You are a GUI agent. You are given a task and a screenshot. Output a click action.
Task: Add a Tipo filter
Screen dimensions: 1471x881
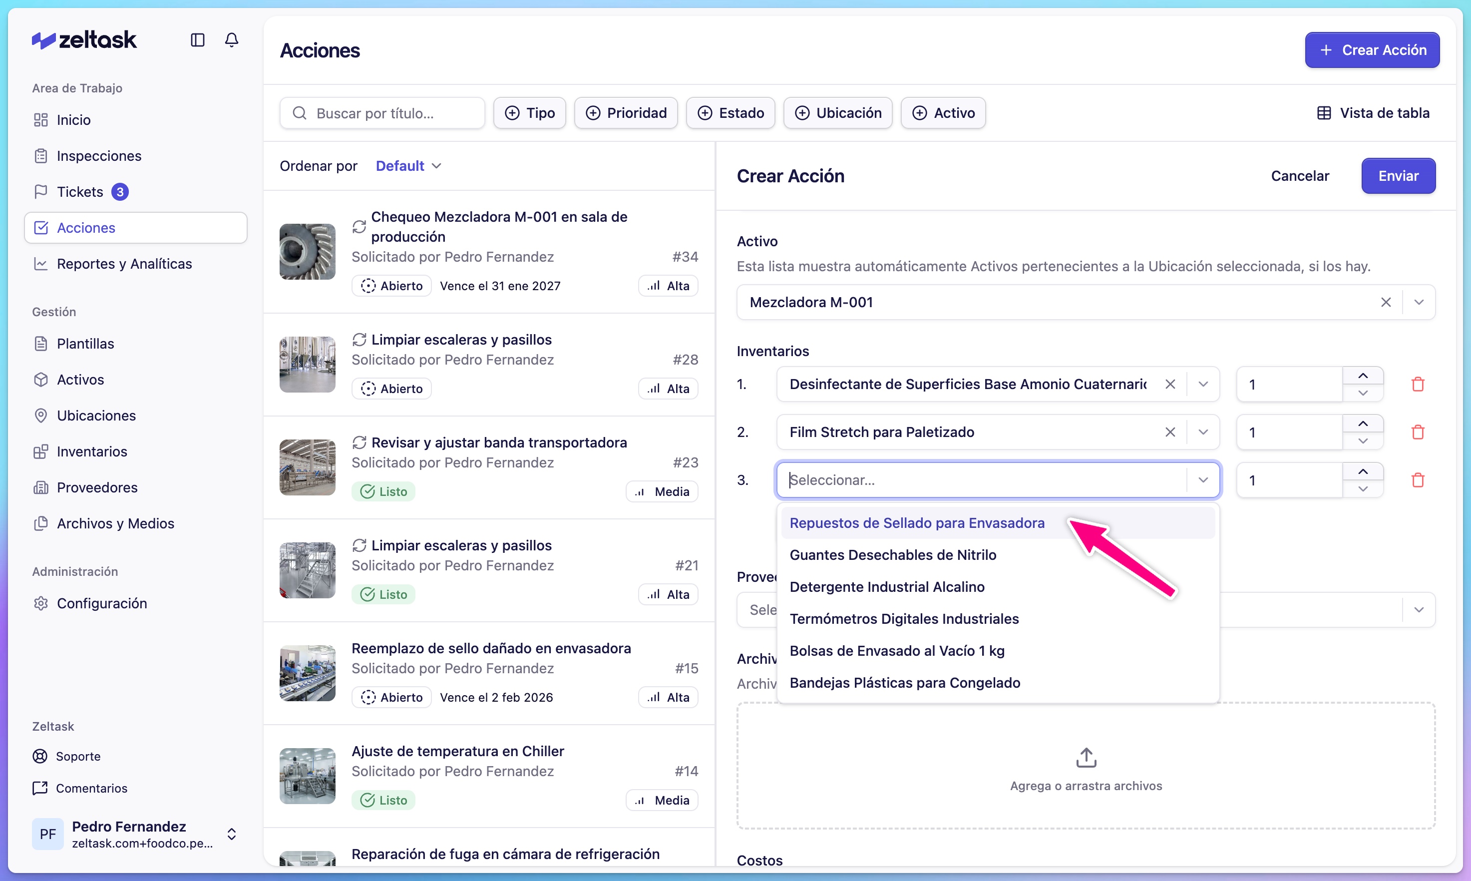[529, 113]
